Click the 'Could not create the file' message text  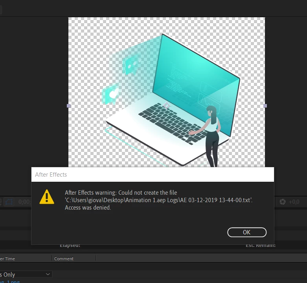pyautogui.click(x=148, y=193)
